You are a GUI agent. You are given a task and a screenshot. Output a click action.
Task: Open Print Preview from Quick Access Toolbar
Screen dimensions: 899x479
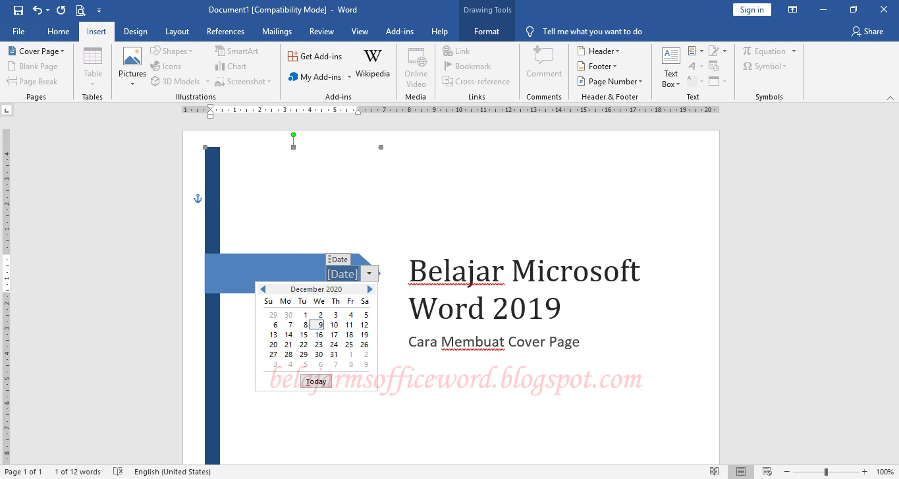click(80, 10)
